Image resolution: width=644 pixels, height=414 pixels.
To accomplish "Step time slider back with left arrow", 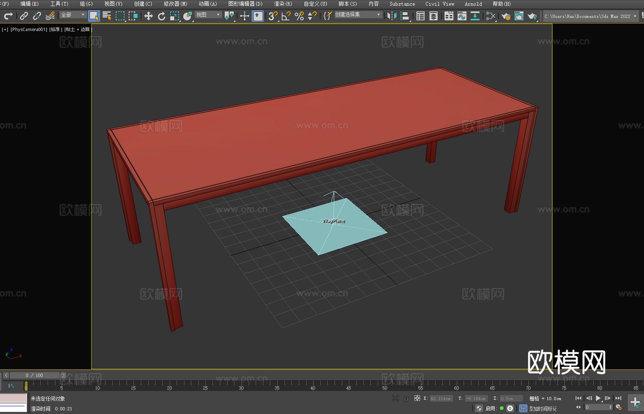I will coord(6,375).
